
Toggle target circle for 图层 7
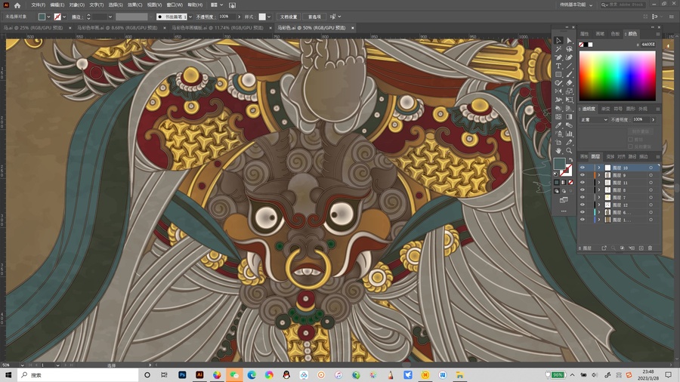[x=651, y=197]
